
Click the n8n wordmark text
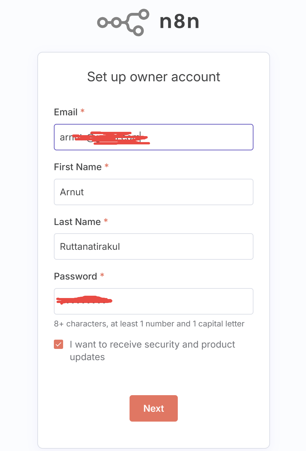tap(179, 22)
